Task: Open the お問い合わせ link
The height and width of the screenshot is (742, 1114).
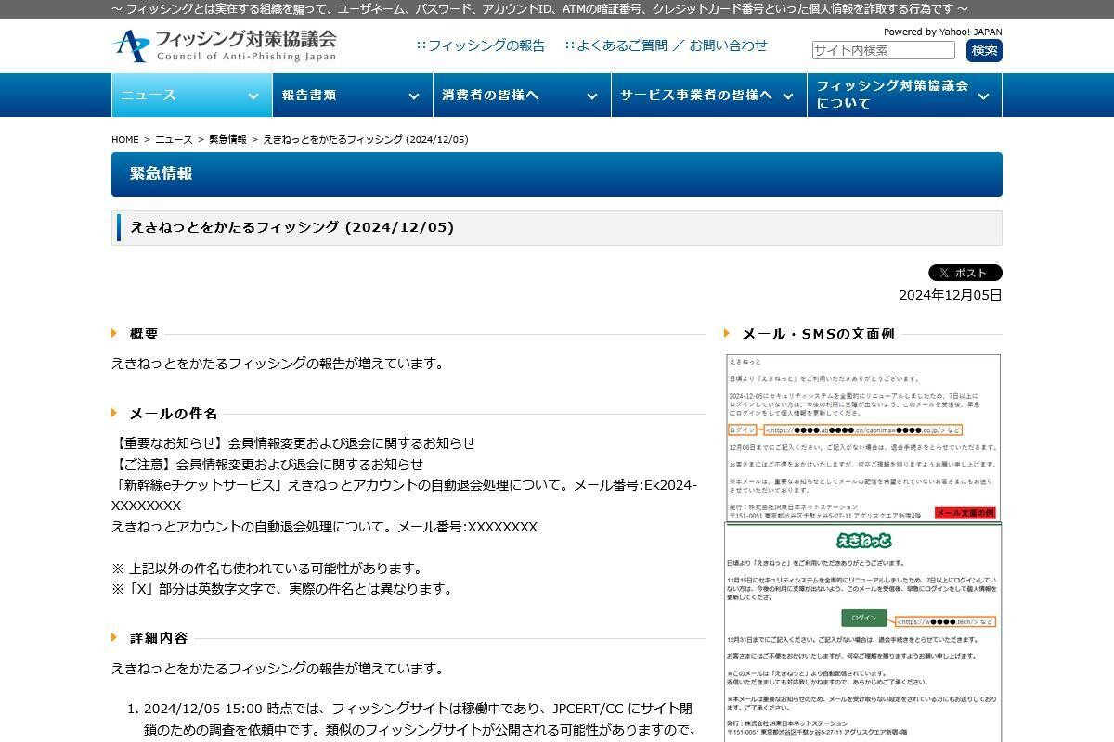Action: 728,45
